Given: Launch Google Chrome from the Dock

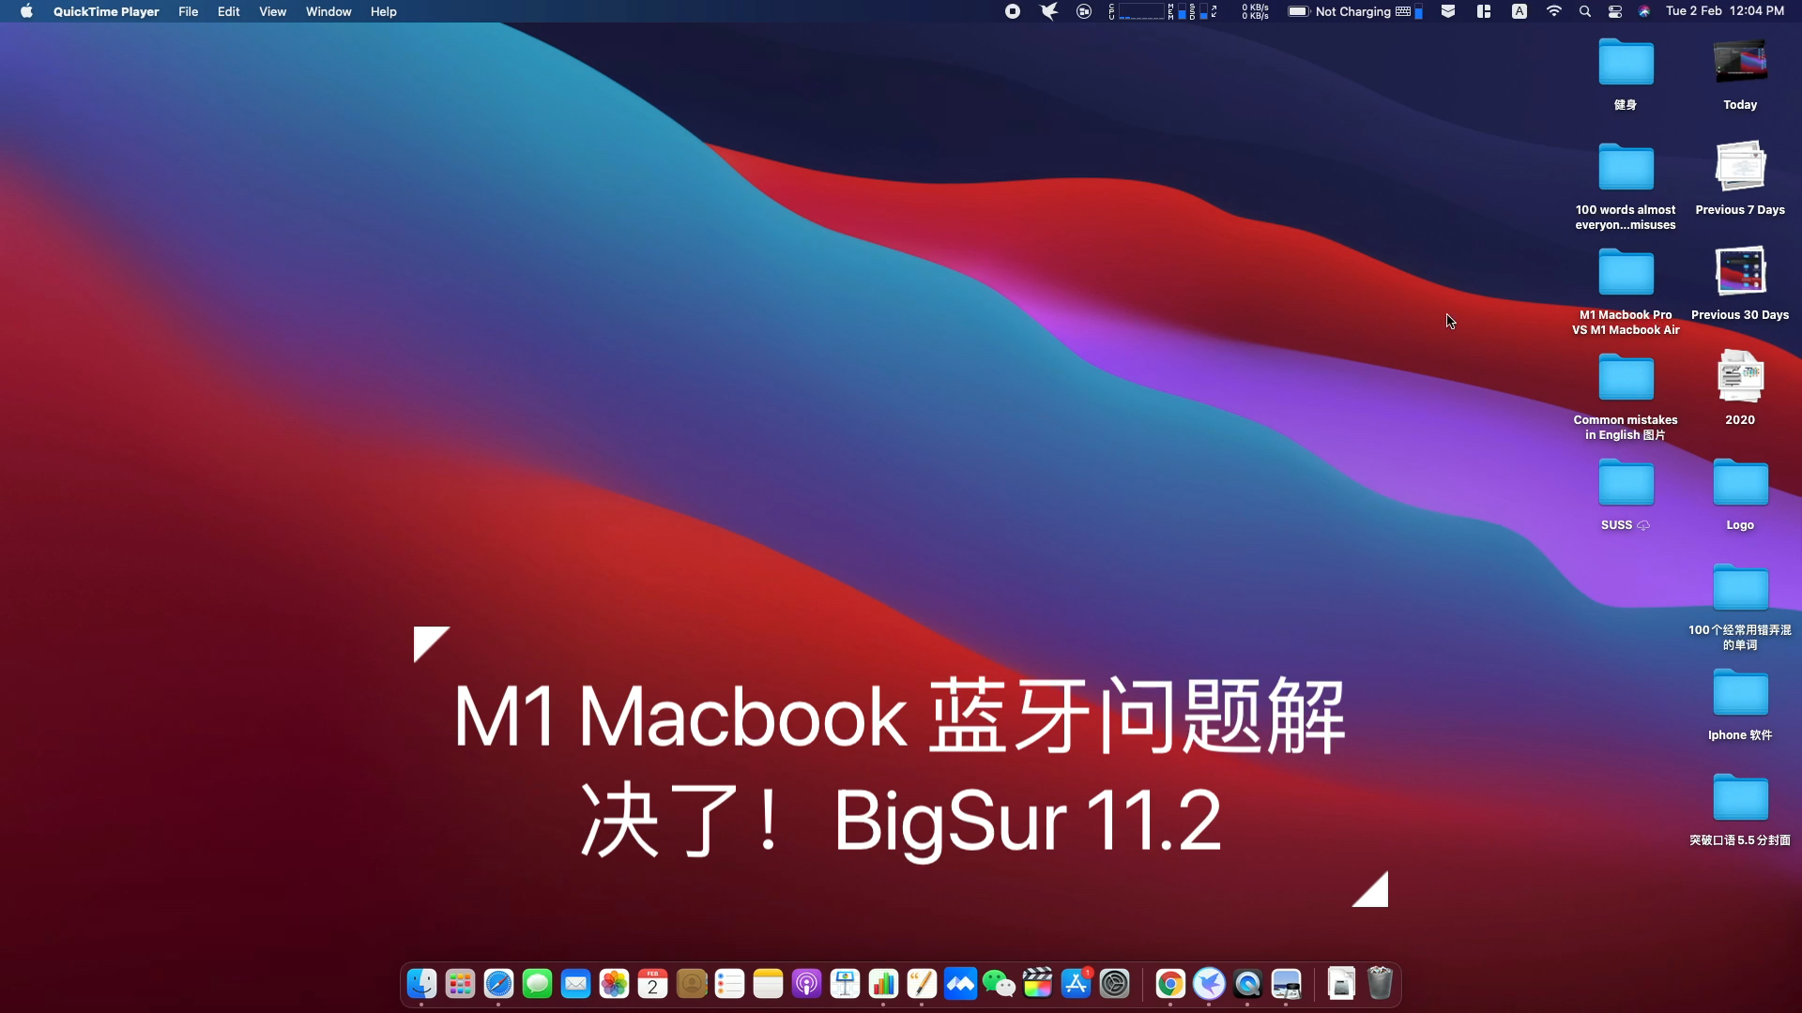Looking at the screenshot, I should click(1170, 984).
